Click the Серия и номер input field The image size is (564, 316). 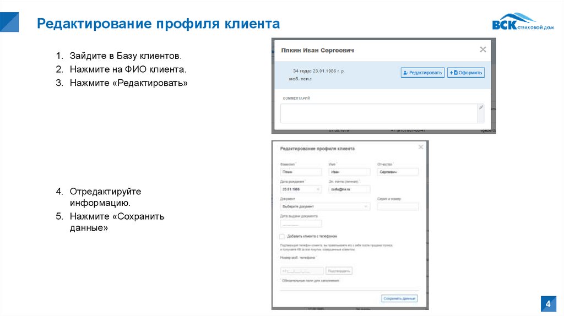pos(398,206)
